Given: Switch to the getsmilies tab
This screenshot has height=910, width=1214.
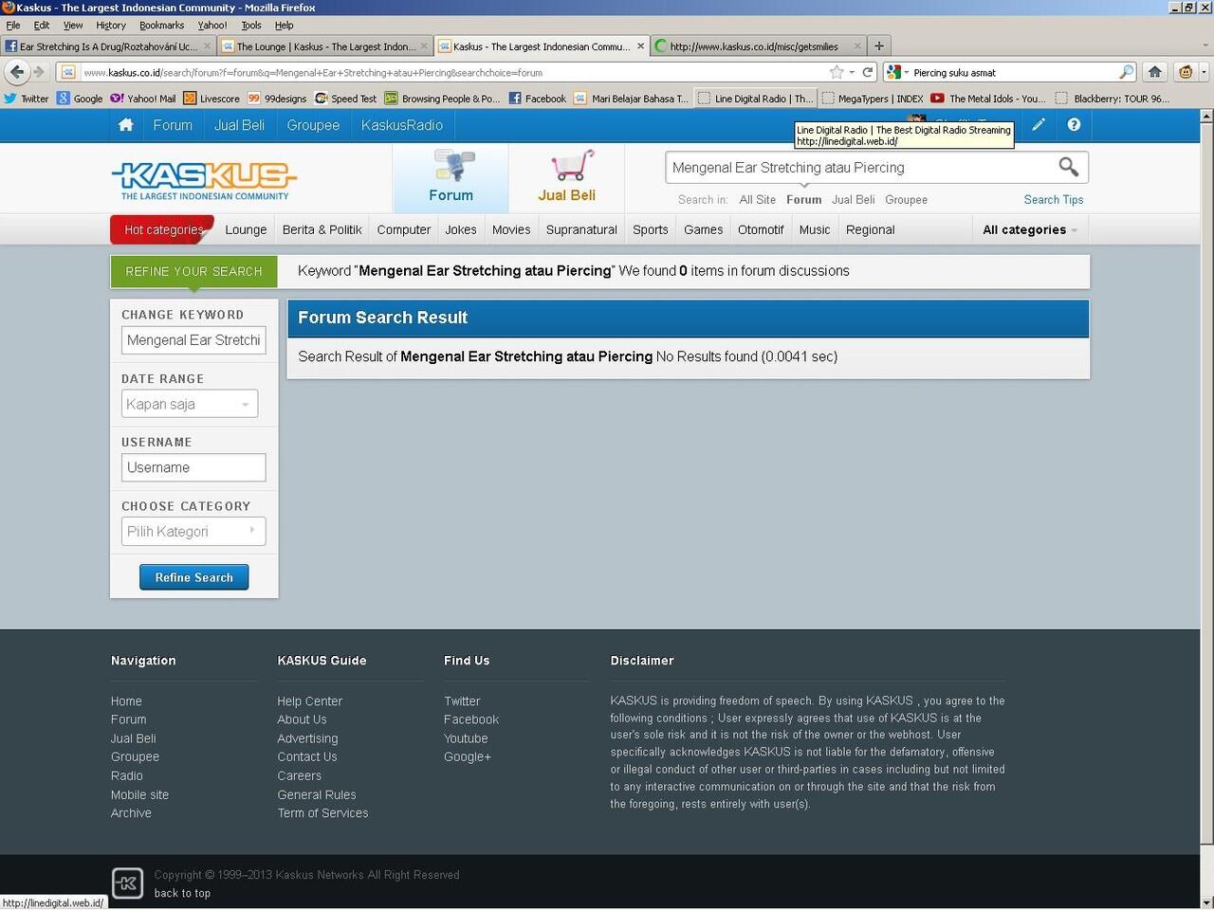Looking at the screenshot, I should point(759,45).
